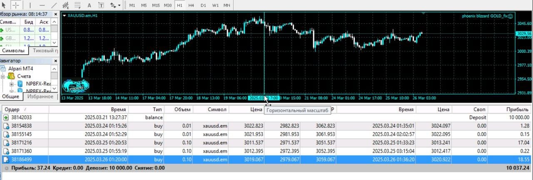
Task: Click the 3029.56 current price label
Action: [523, 33]
